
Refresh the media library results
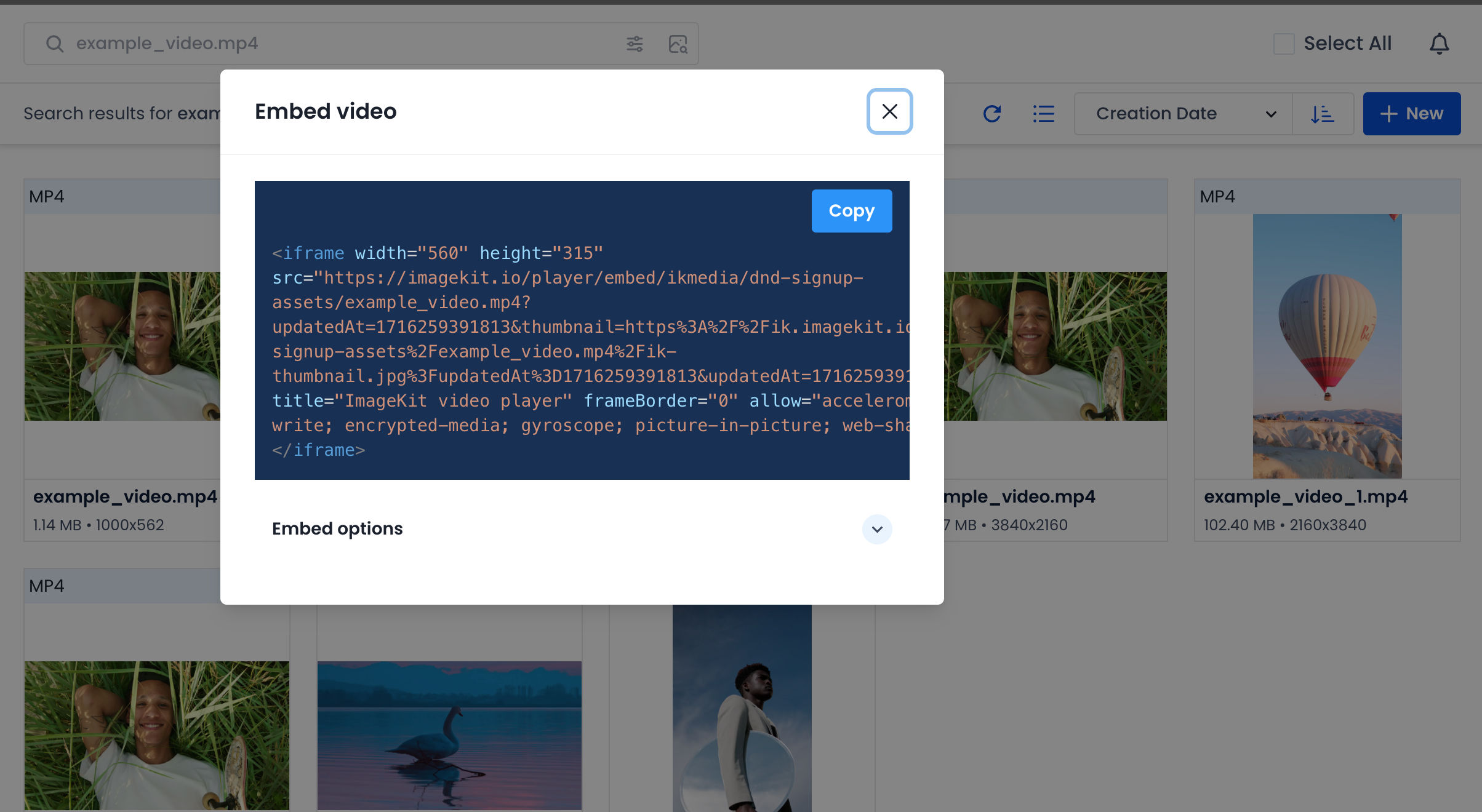tap(992, 114)
